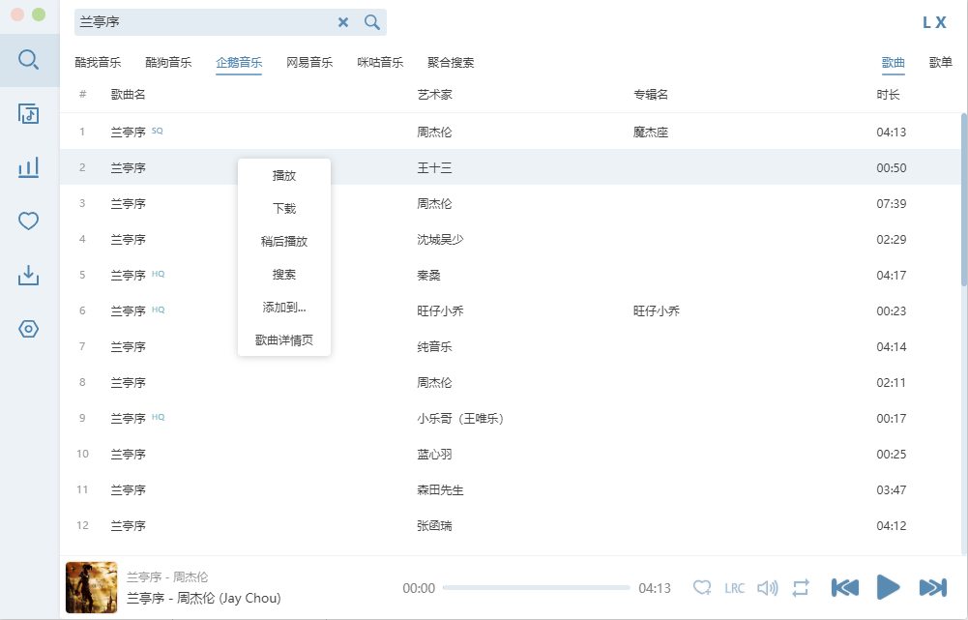Viewport: 968px width, 620px height.
Task: Mute using the volume speaker icon
Action: [768, 588]
